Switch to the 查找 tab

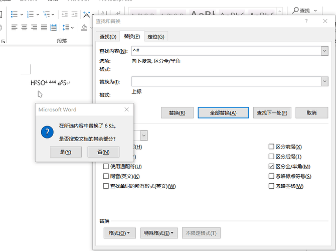pos(108,37)
